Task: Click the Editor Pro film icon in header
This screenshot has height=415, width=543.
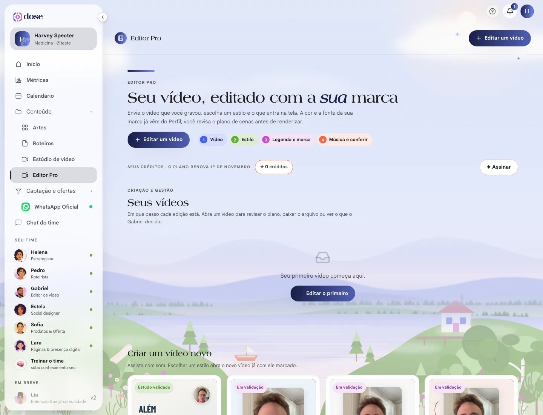Action: pyautogui.click(x=121, y=38)
